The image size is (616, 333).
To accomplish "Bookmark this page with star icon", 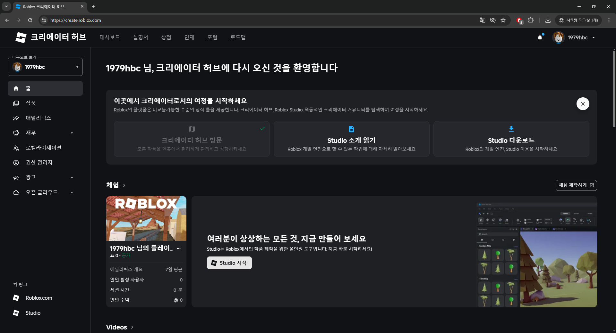I will click(503, 20).
